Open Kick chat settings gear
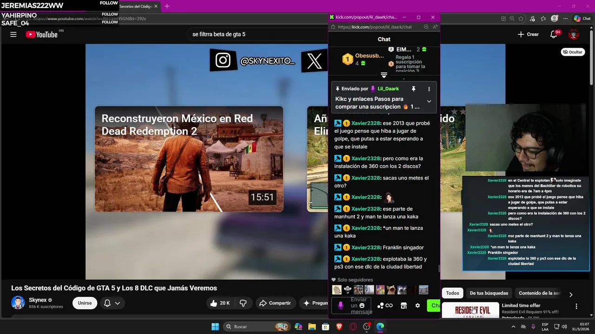595x334 pixels. (x=417, y=306)
